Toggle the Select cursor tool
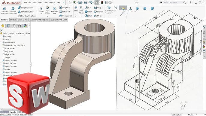Image resolution: width=206 pixels, height=116 pixels. point(96,2)
